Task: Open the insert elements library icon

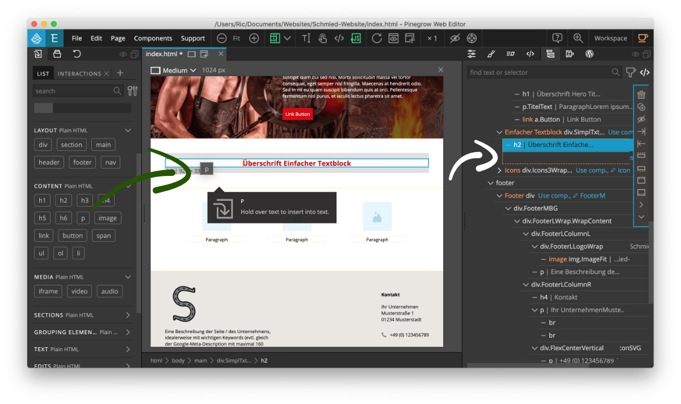Action: pyautogui.click(x=39, y=54)
